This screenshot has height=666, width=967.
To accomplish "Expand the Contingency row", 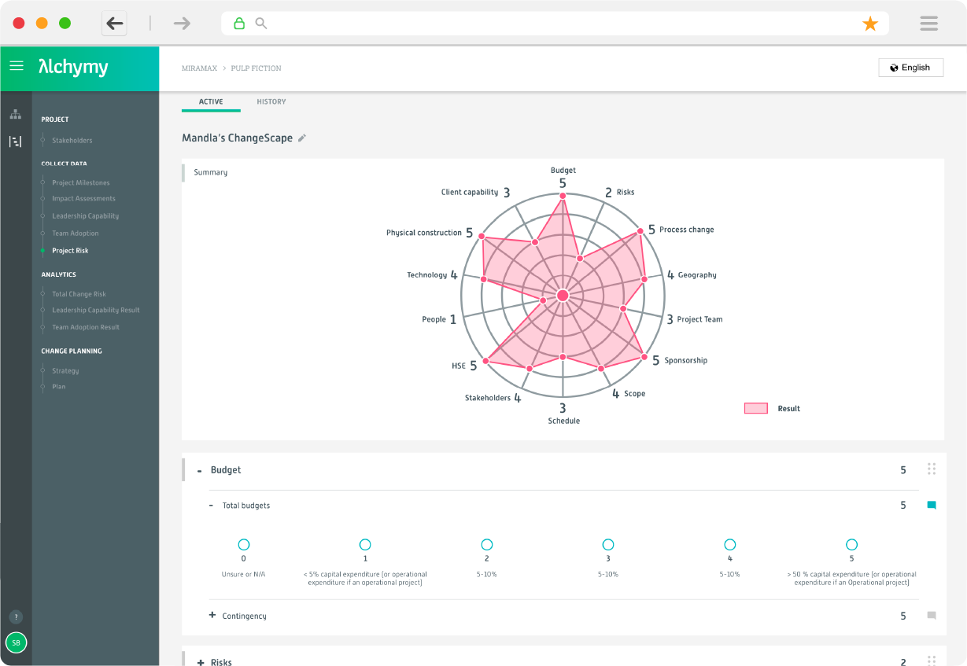I will [212, 616].
